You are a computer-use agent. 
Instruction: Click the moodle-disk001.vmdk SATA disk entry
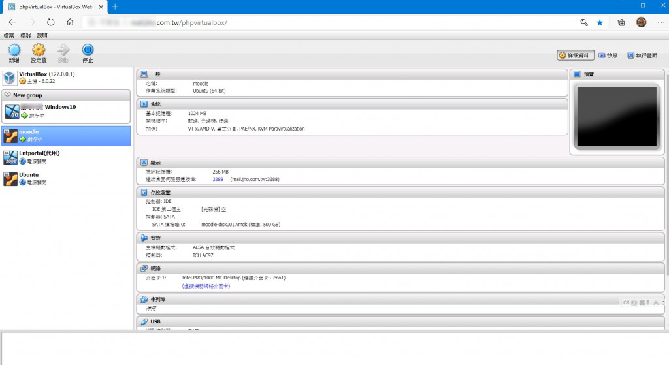(240, 225)
